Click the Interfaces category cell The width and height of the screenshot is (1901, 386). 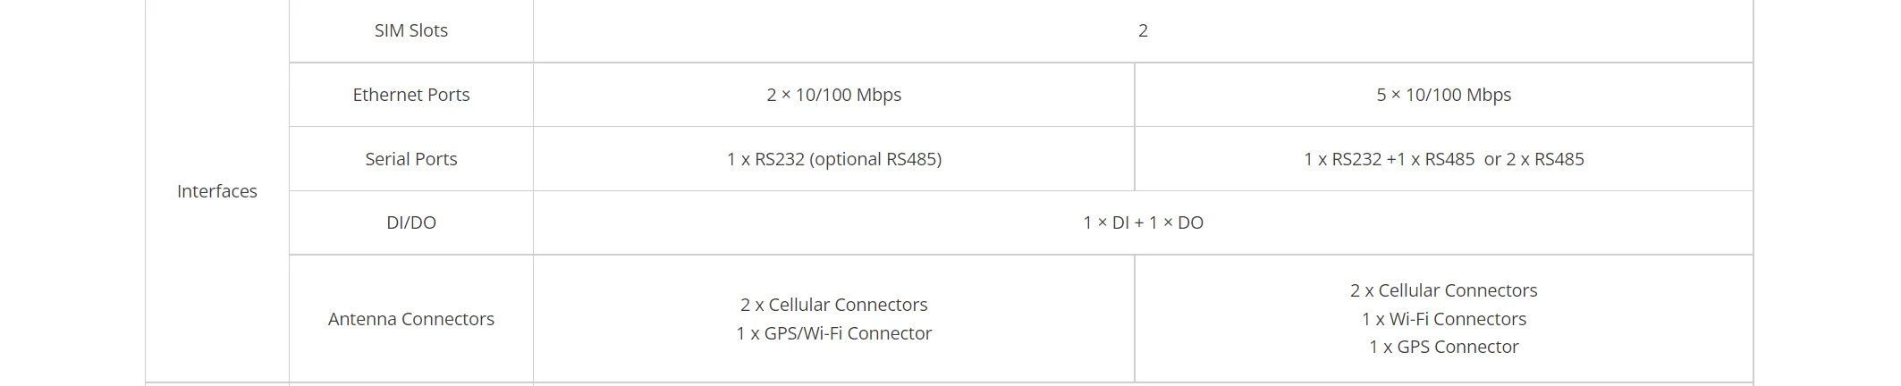[217, 191]
